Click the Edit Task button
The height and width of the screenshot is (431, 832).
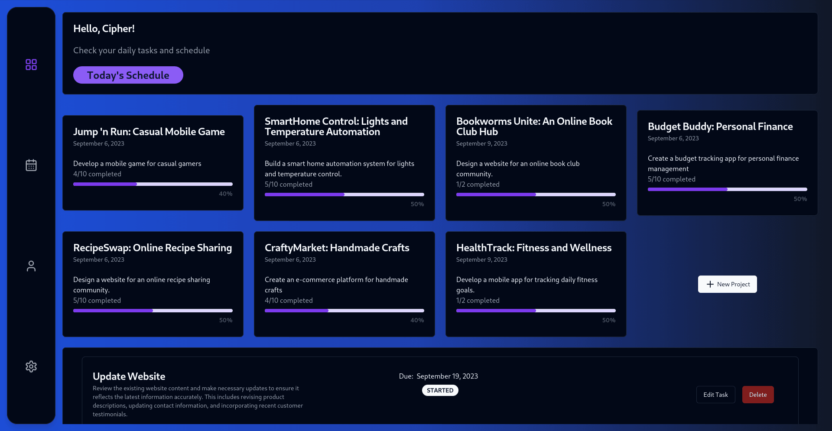point(716,395)
